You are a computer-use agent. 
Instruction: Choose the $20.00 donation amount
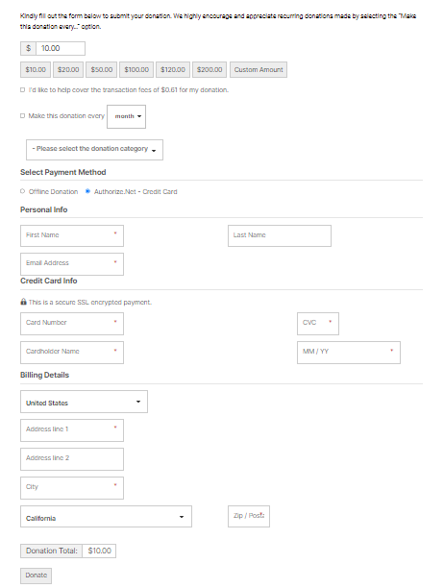68,70
